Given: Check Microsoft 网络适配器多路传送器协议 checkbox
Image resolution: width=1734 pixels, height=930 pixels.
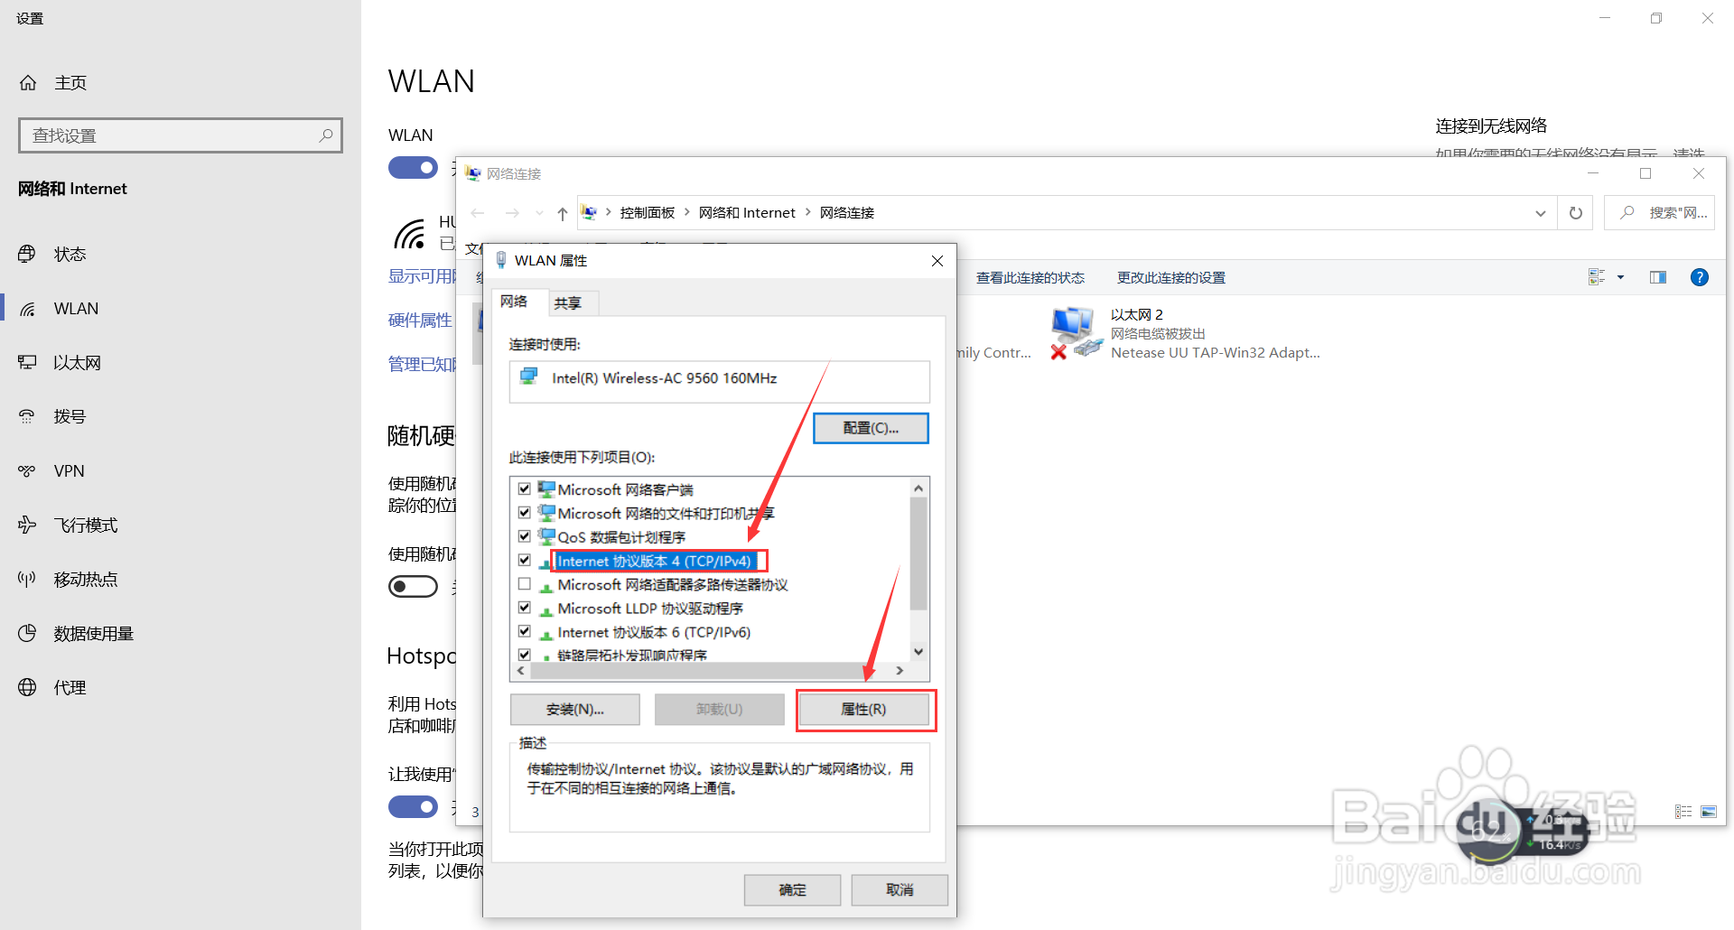Looking at the screenshot, I should (525, 584).
